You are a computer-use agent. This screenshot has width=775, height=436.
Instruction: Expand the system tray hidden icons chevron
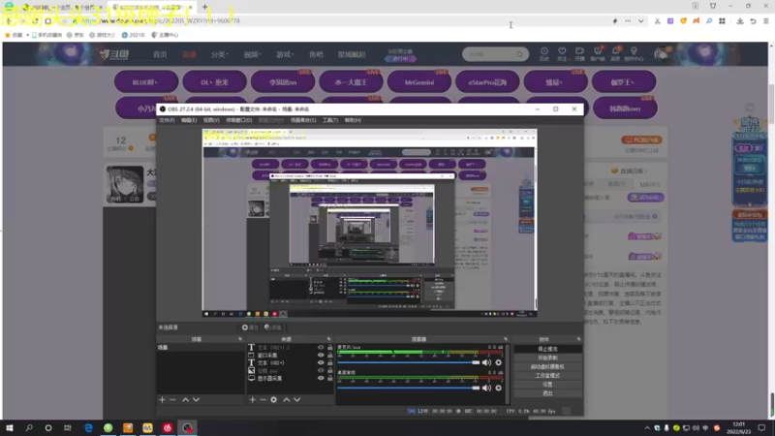(x=647, y=428)
